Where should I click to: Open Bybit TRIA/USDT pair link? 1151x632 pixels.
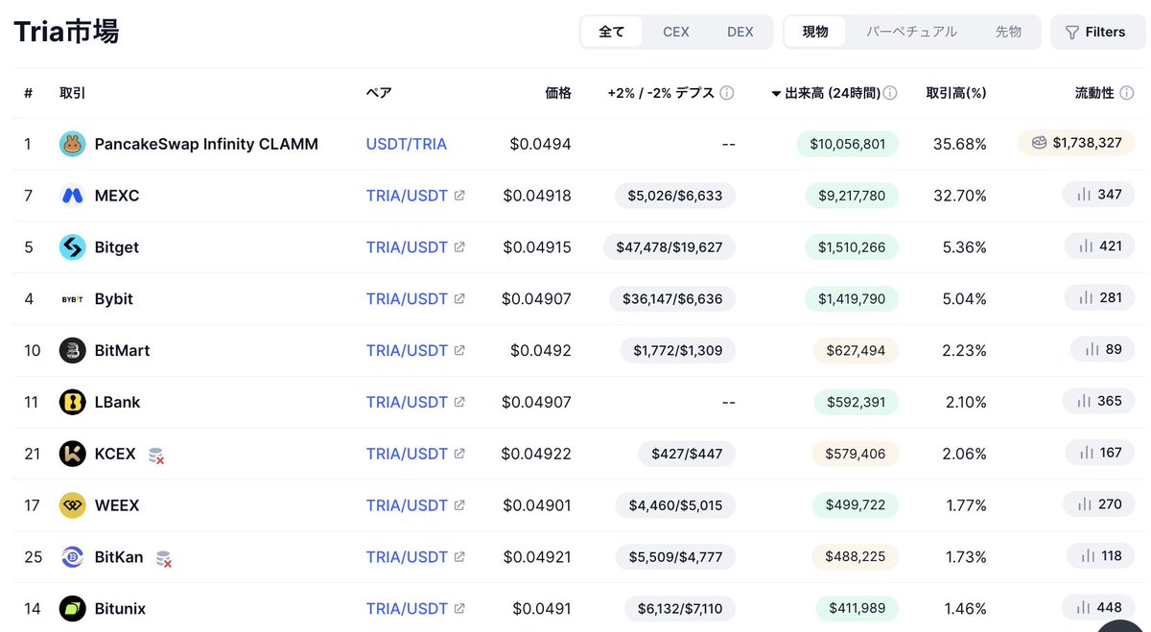click(407, 299)
